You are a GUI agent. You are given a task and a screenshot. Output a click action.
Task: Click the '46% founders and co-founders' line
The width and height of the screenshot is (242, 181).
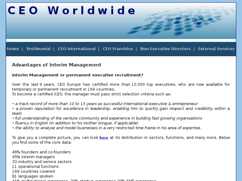point(41,152)
